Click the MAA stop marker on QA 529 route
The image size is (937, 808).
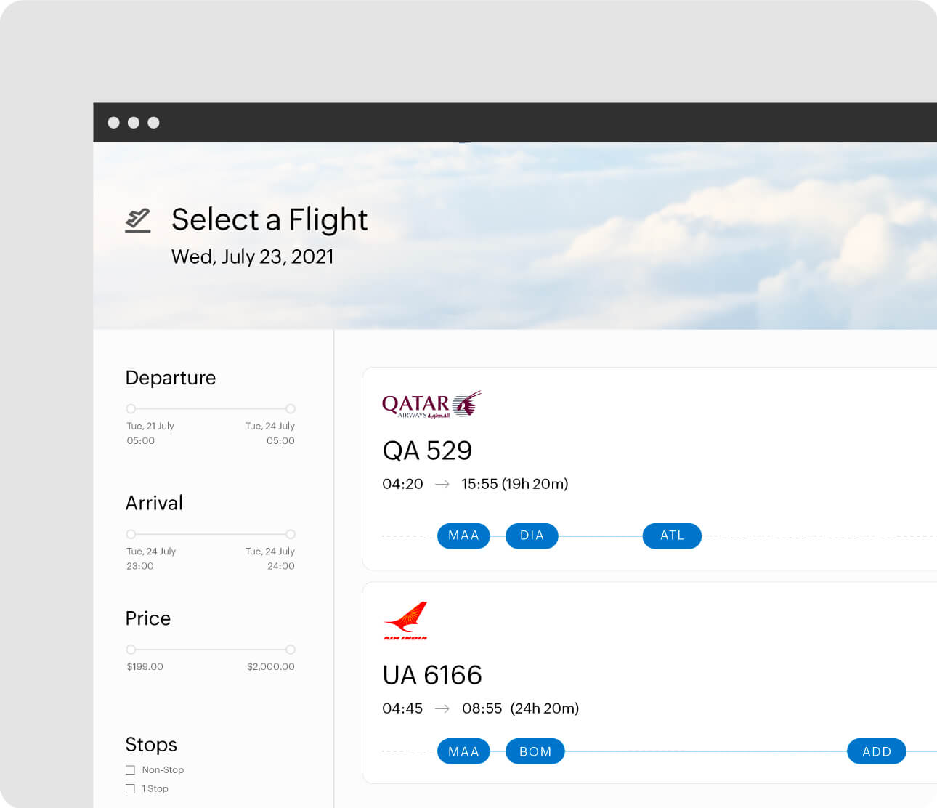[463, 536]
